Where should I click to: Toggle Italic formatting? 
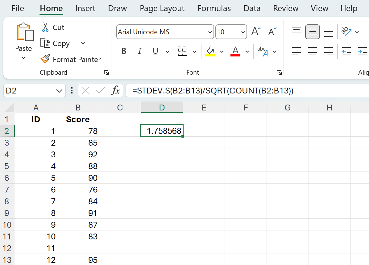tap(139, 51)
